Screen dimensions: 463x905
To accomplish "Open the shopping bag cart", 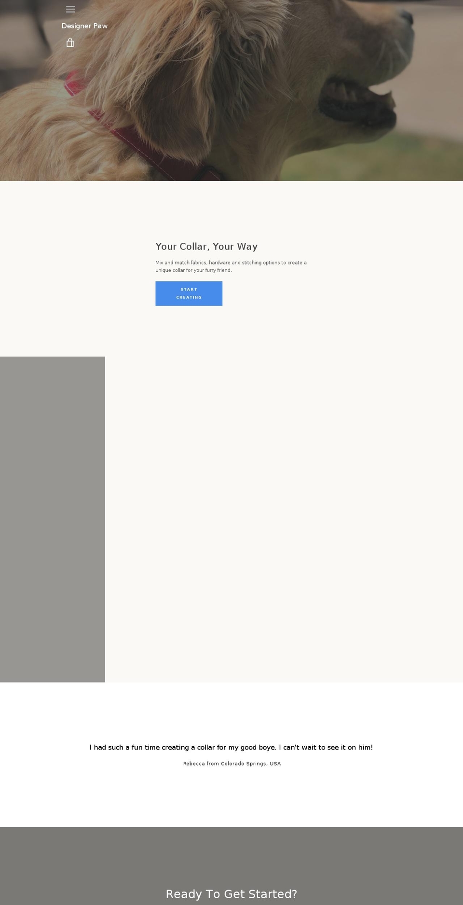I will click(x=70, y=42).
